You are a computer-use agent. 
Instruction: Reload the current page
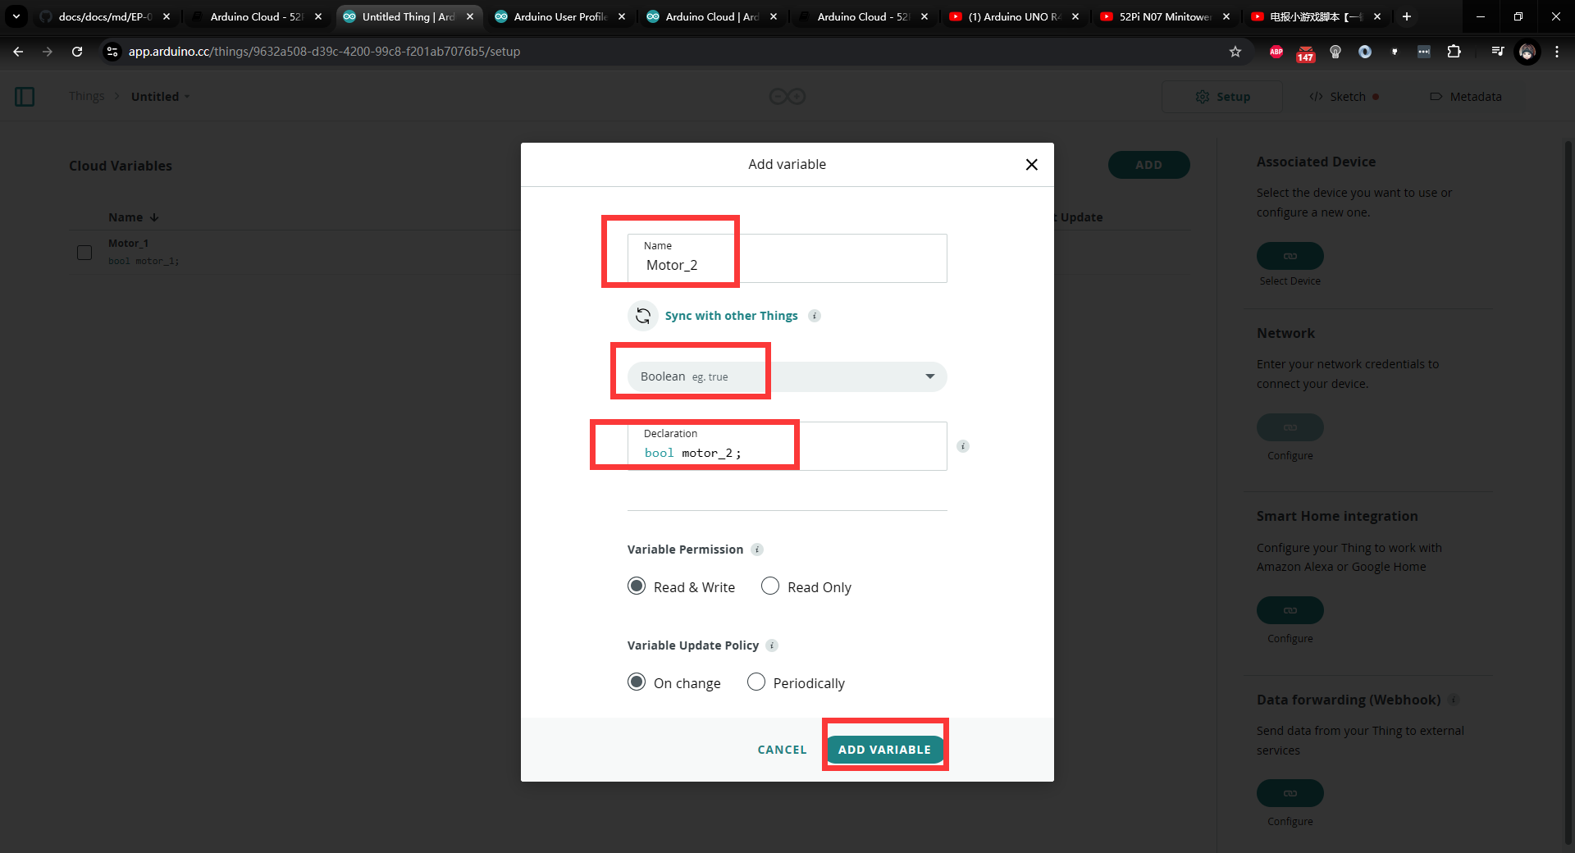pyautogui.click(x=77, y=52)
